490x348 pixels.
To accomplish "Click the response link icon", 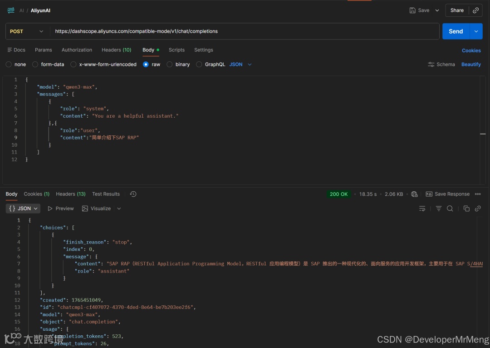I will [x=477, y=209].
